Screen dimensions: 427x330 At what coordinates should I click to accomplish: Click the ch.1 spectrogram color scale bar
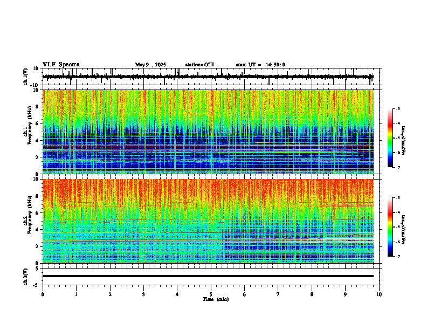tap(390, 138)
